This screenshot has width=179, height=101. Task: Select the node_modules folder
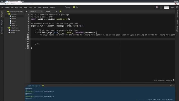tap(15, 28)
